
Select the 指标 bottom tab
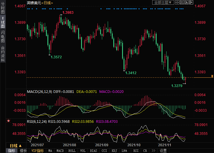click(x=12, y=151)
